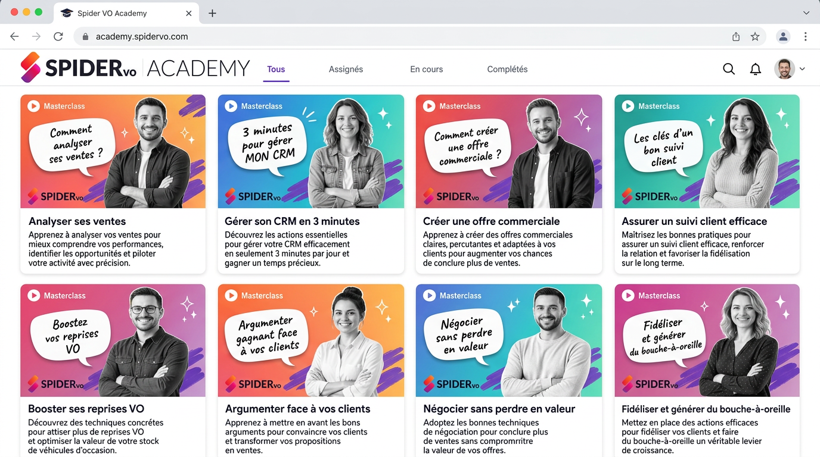Switch to the Complétés tab

507,69
